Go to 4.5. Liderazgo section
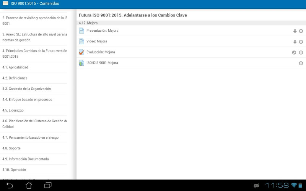This screenshot has width=306, height=191. [34, 110]
